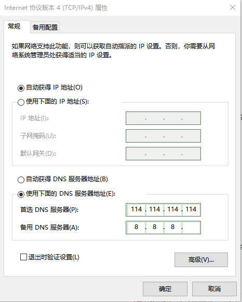
Task: Click the second octet of 首选 DNS
Action: point(155,209)
